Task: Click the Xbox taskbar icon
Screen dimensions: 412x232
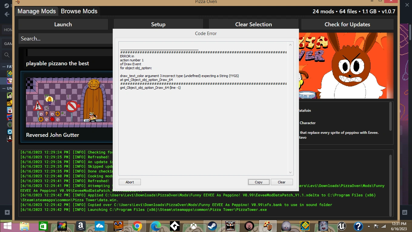Action: click(x=193, y=226)
